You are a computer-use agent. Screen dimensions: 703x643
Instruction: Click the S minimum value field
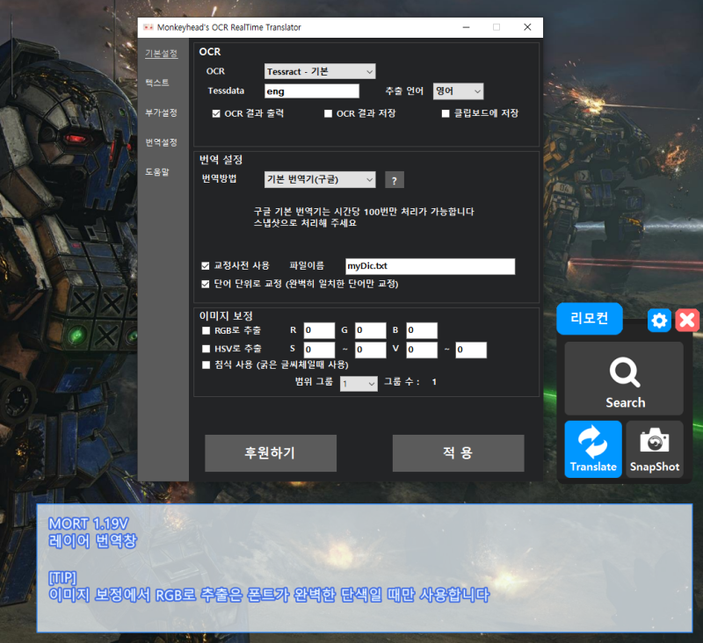click(x=319, y=350)
